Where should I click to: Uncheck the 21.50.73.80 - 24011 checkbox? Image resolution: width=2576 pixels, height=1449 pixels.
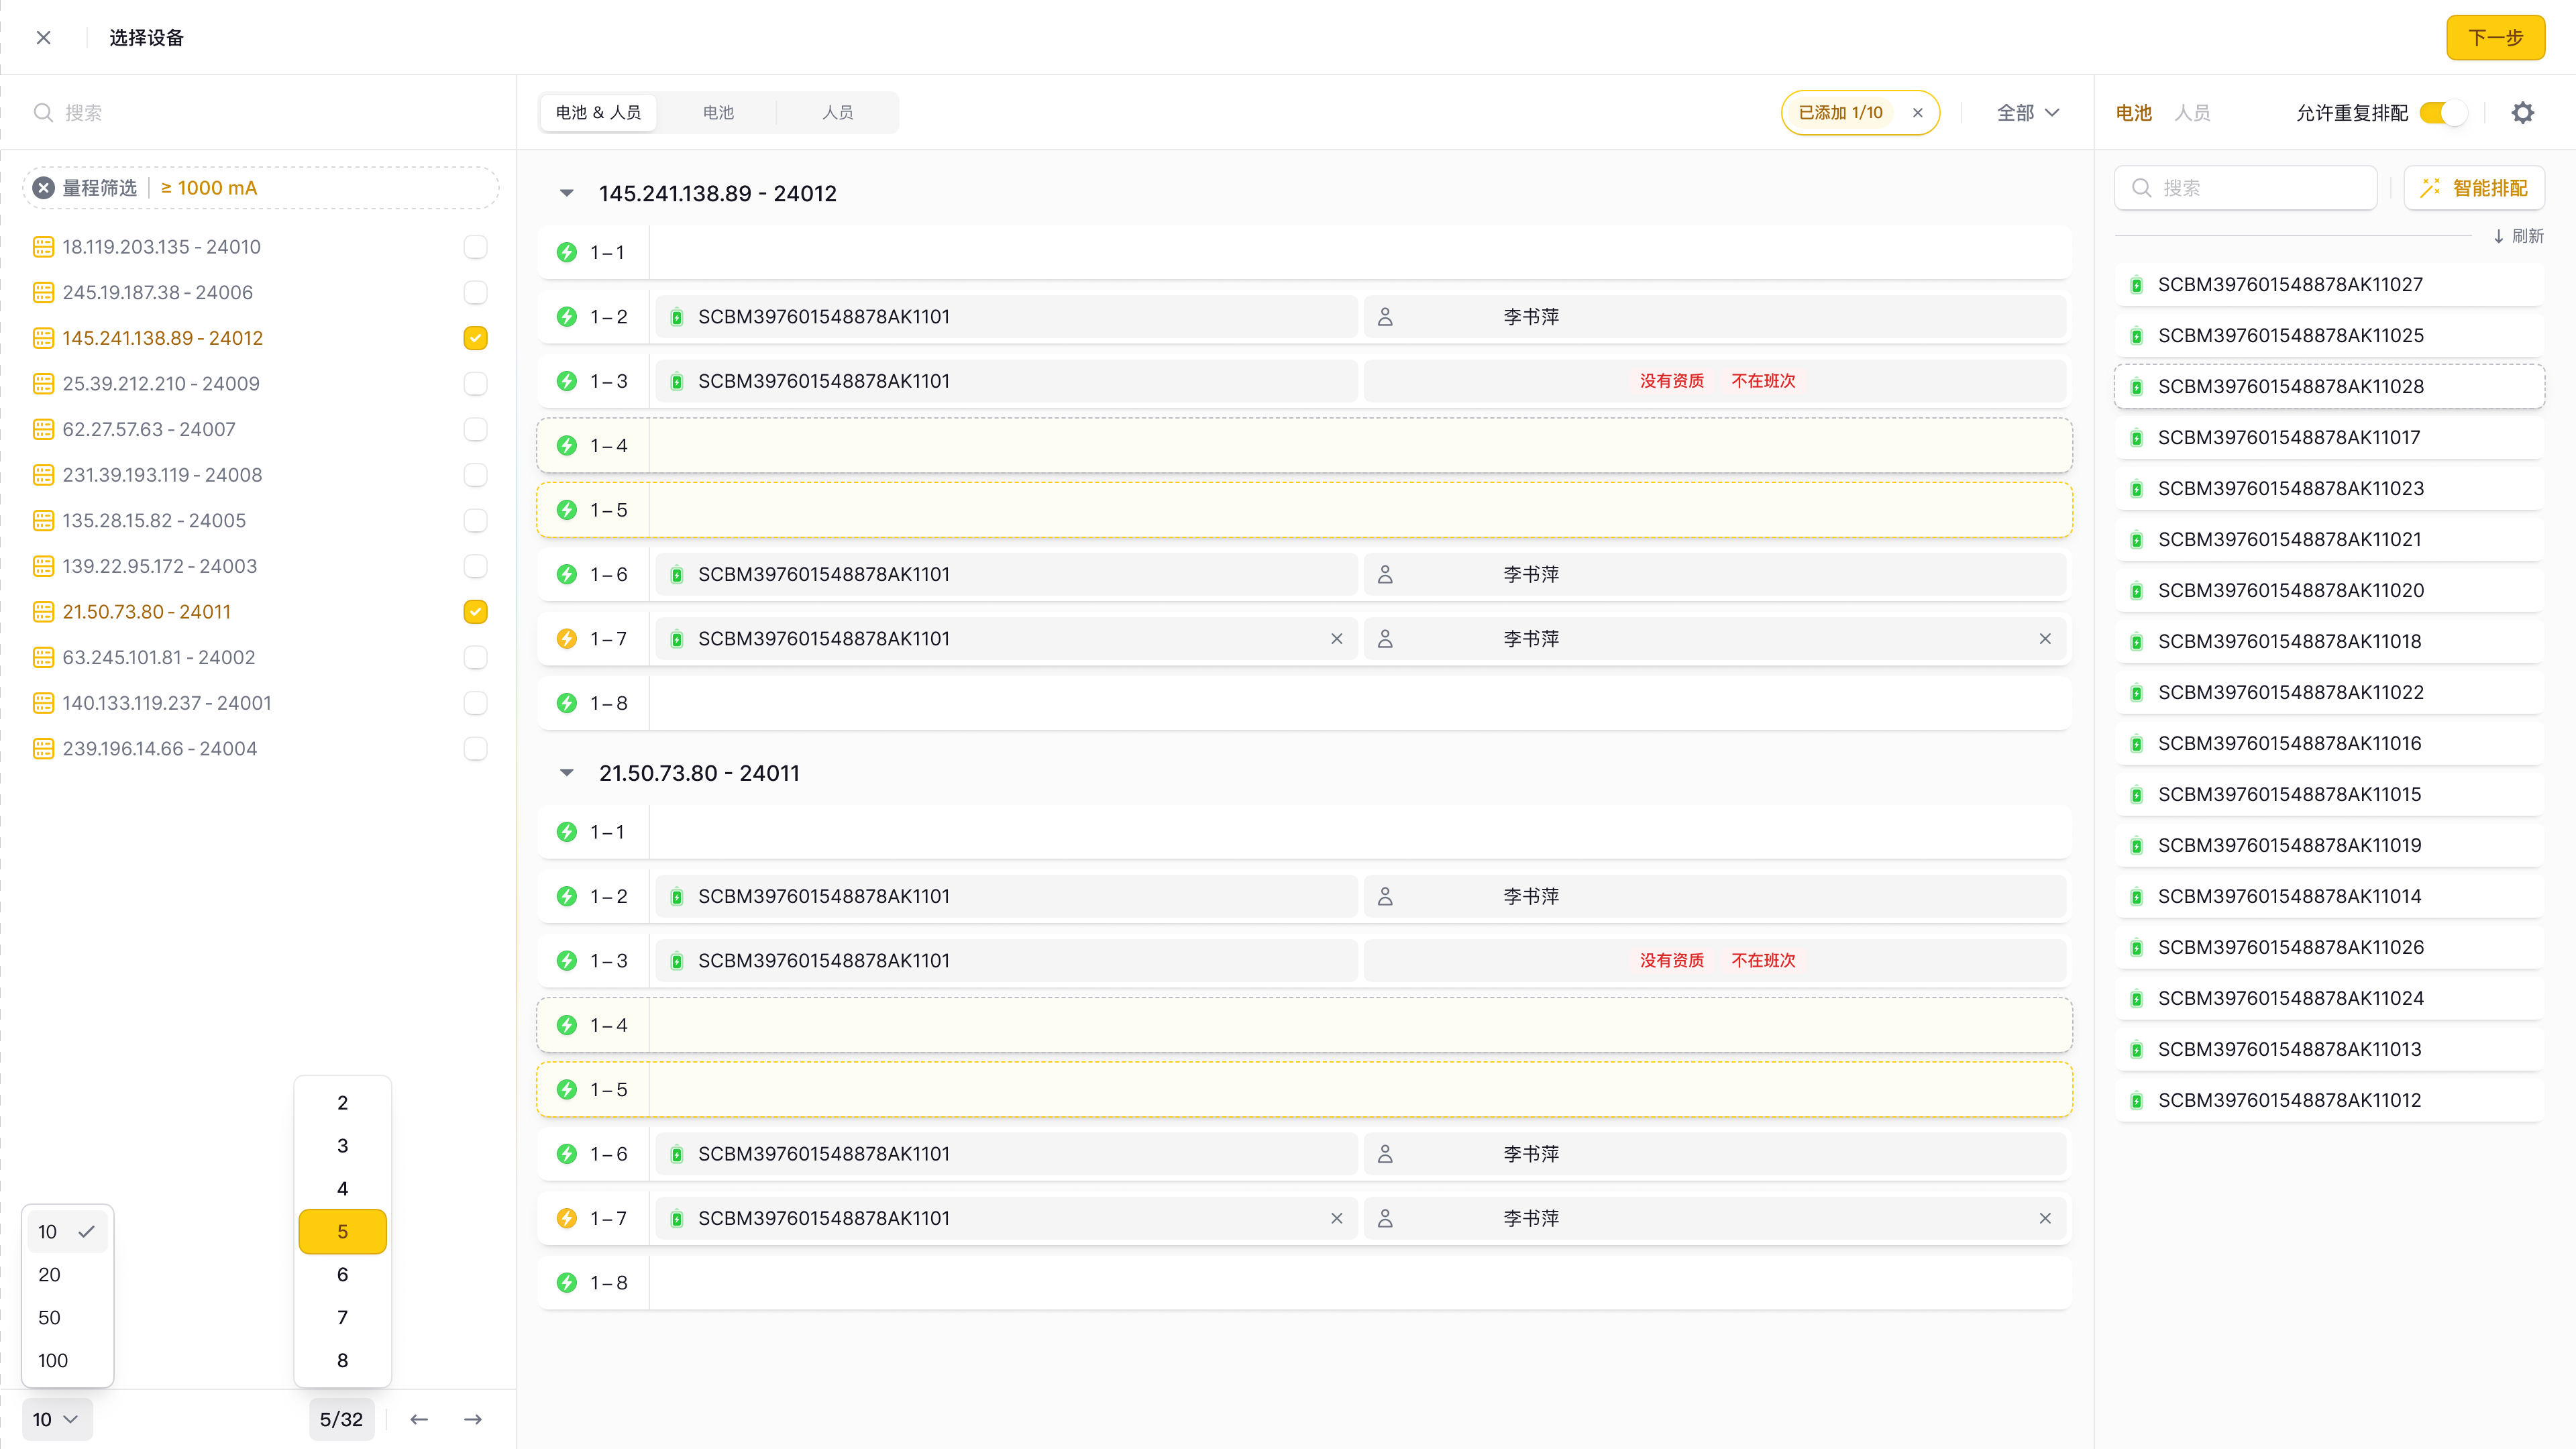coord(476,612)
